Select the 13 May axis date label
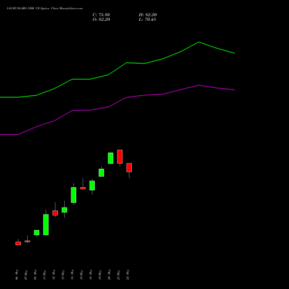The image size is (289, 289). (63, 275)
